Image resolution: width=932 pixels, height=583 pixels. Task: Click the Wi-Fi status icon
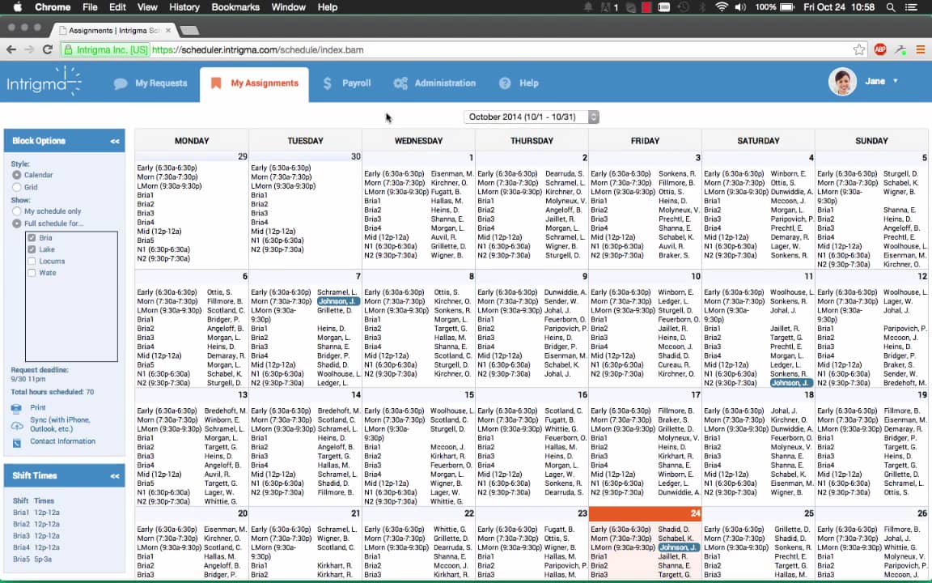pos(722,7)
